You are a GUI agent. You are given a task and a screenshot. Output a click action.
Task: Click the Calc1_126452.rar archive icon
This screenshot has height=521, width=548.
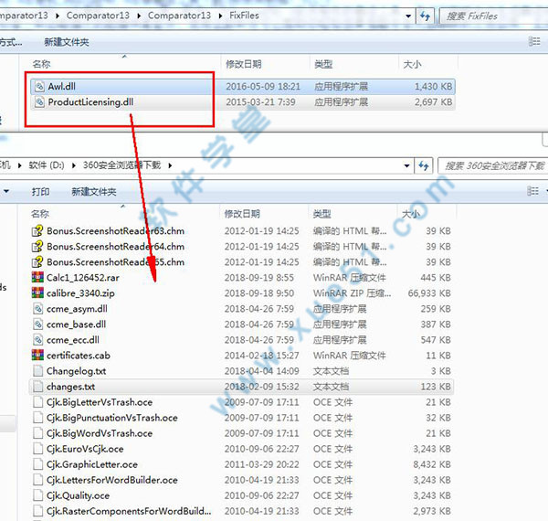coord(37,277)
